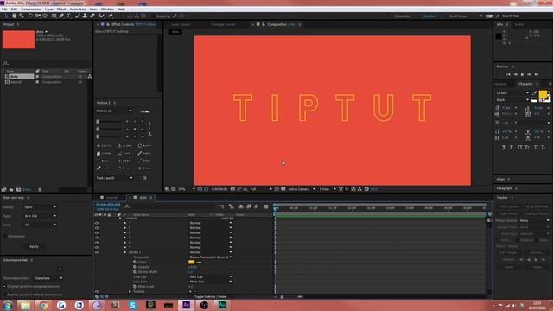
Task: Select the Eraser tool
Action: pyautogui.click(x=92, y=16)
